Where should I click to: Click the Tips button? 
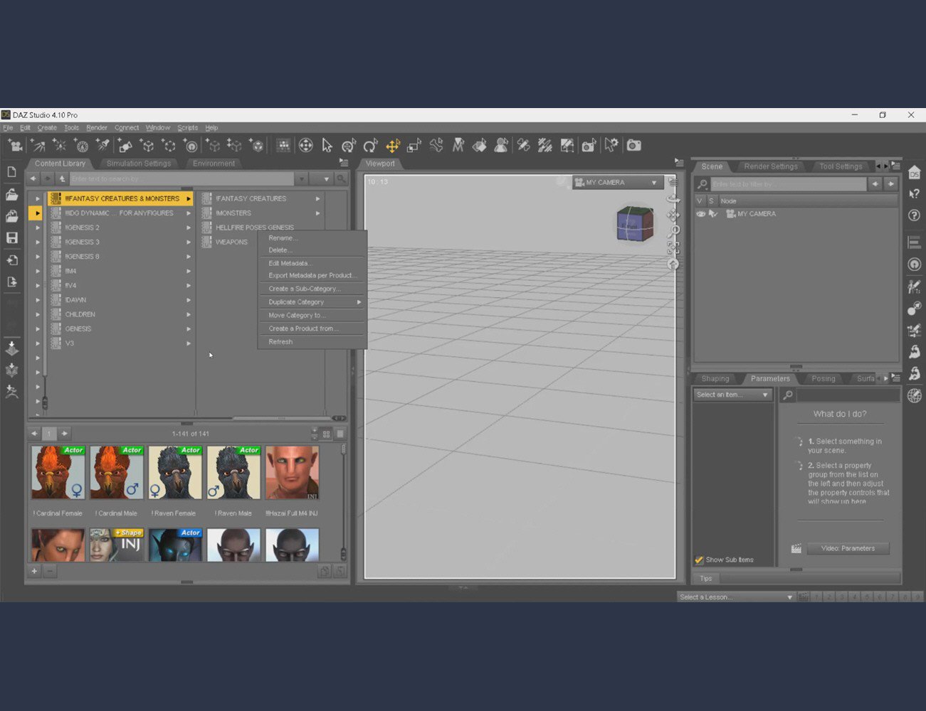(705, 579)
